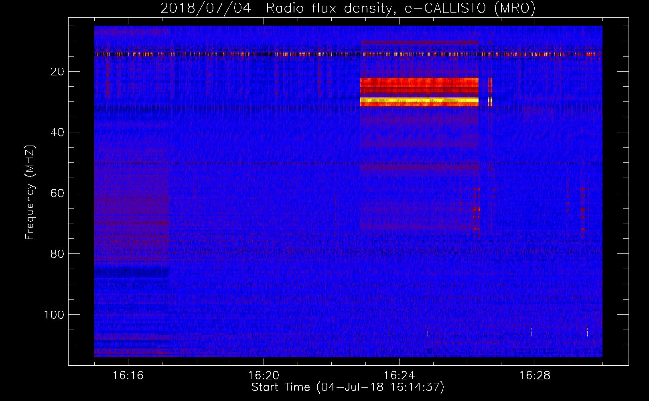This screenshot has height=401, width=649.
Task: Click the '16:16' time tick label
Action: 128,375
